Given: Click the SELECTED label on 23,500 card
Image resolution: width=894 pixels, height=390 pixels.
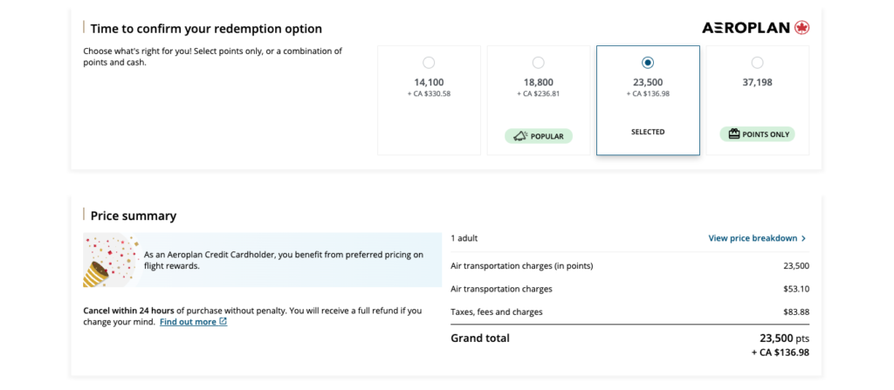Looking at the screenshot, I should (x=647, y=133).
